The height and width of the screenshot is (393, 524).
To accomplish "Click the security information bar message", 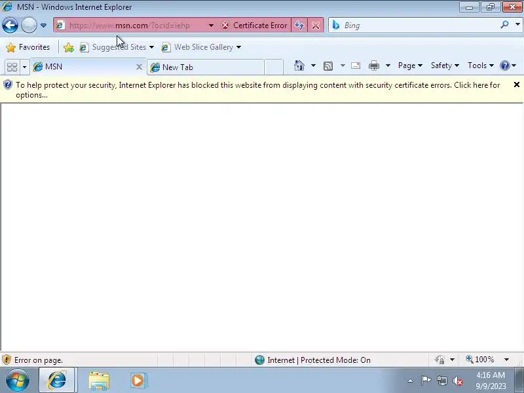I will pos(257,90).
